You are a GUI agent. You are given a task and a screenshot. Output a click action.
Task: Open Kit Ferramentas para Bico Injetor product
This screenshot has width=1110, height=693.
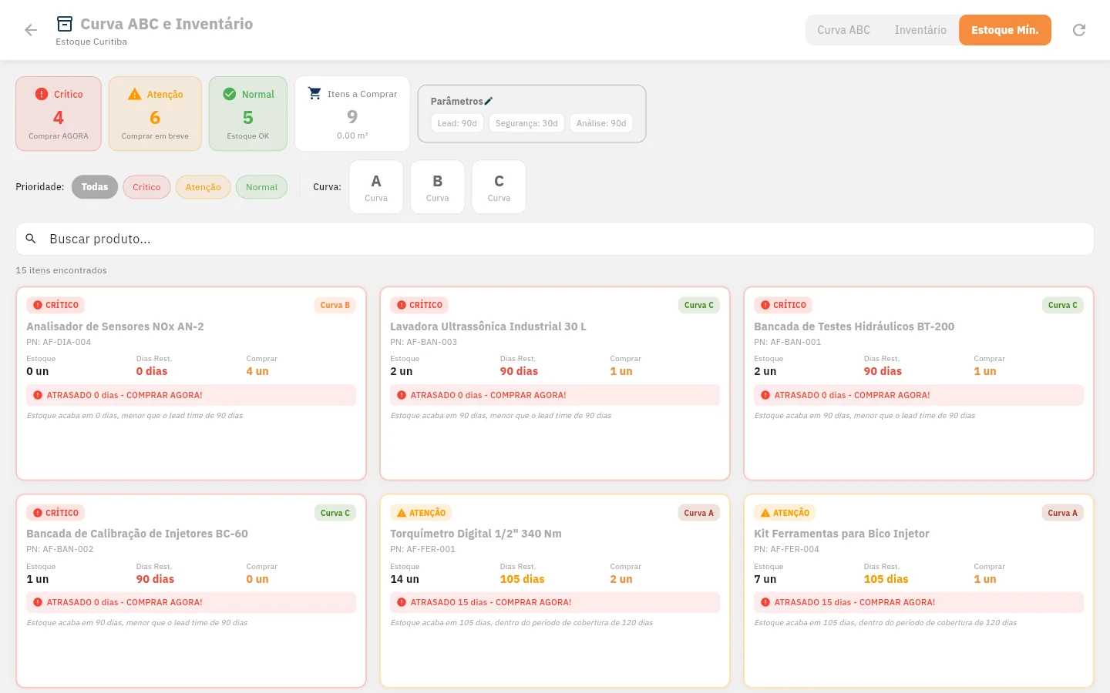click(919, 591)
